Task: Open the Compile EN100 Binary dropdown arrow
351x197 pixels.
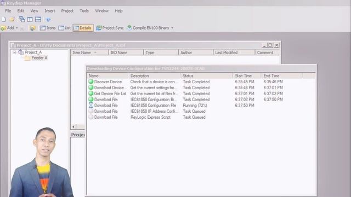Action: [x=172, y=28]
